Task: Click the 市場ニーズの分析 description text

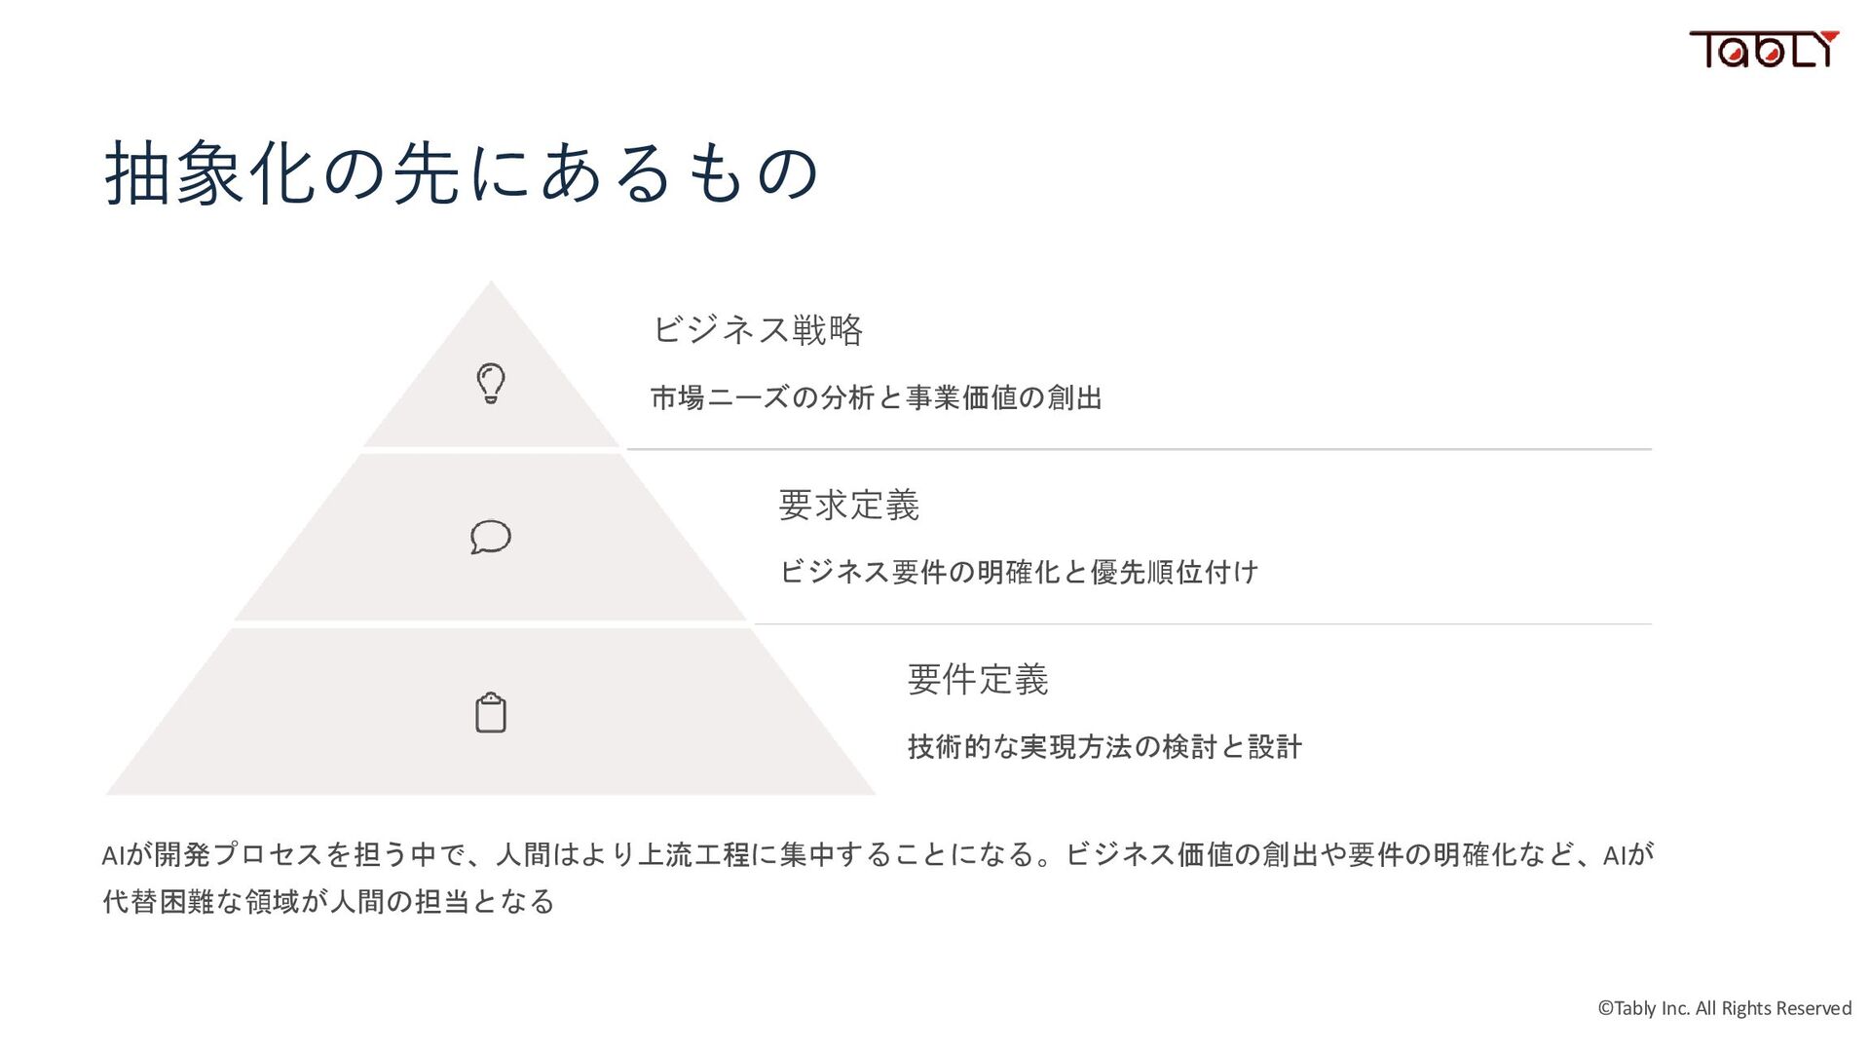Action: click(876, 397)
